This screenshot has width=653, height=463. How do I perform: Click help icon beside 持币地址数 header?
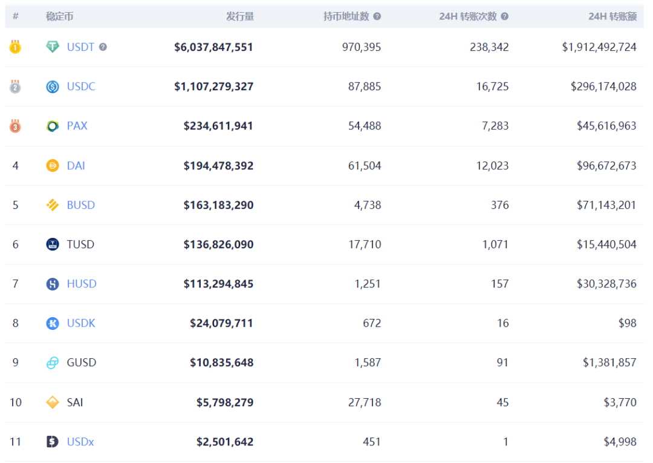[377, 16]
